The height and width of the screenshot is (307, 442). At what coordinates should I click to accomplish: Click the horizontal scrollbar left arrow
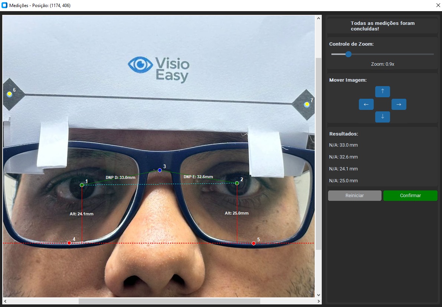(5, 301)
